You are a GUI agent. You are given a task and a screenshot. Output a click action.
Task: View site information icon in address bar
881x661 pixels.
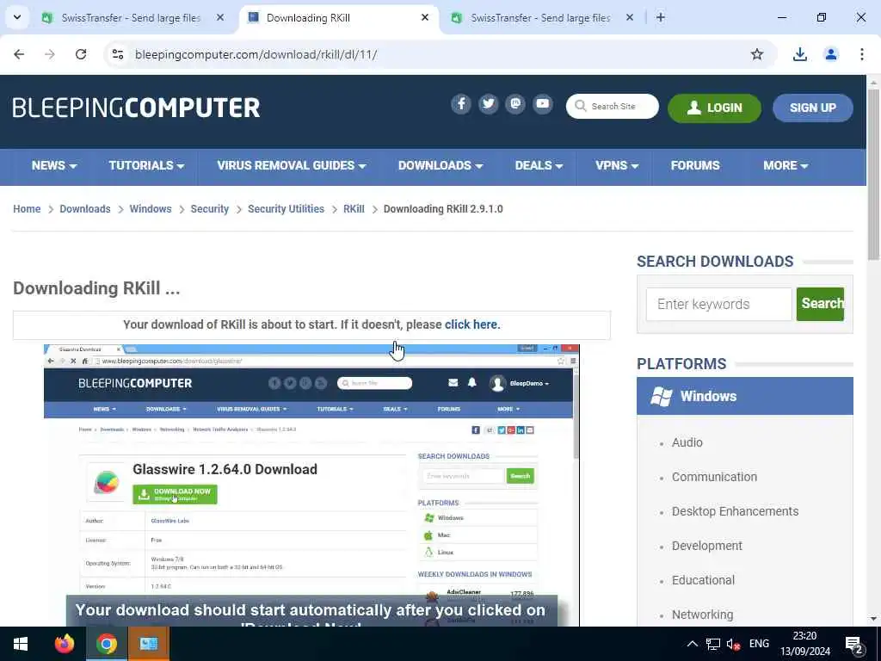tap(118, 54)
